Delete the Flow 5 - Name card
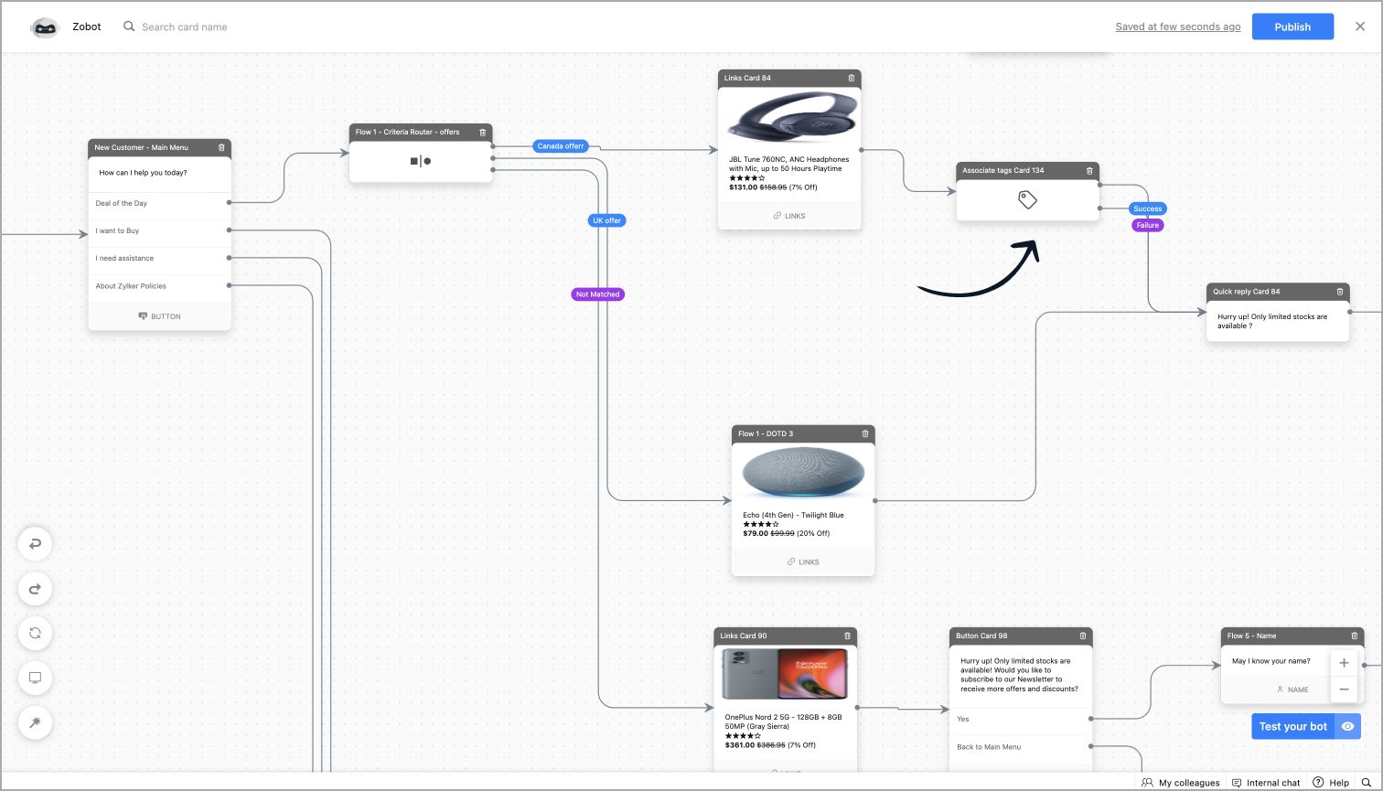Viewport: 1383px width, 791px height. [1355, 636]
